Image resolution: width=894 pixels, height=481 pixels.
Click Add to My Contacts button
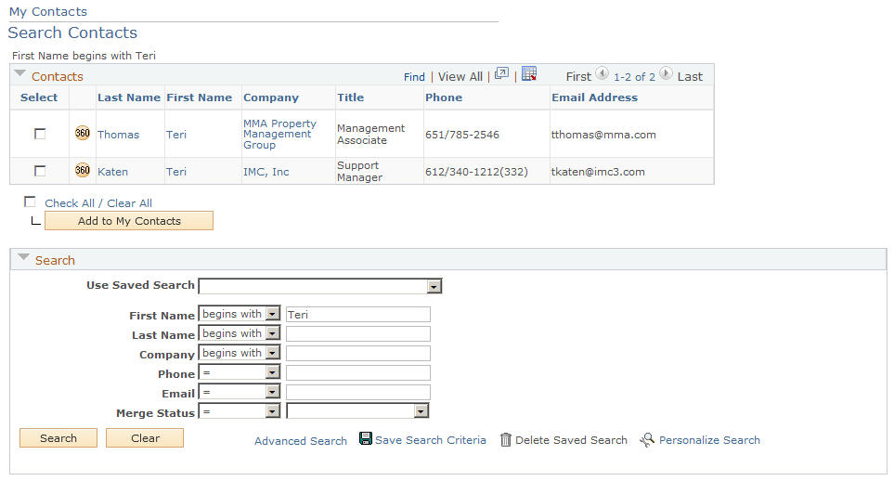point(129,221)
